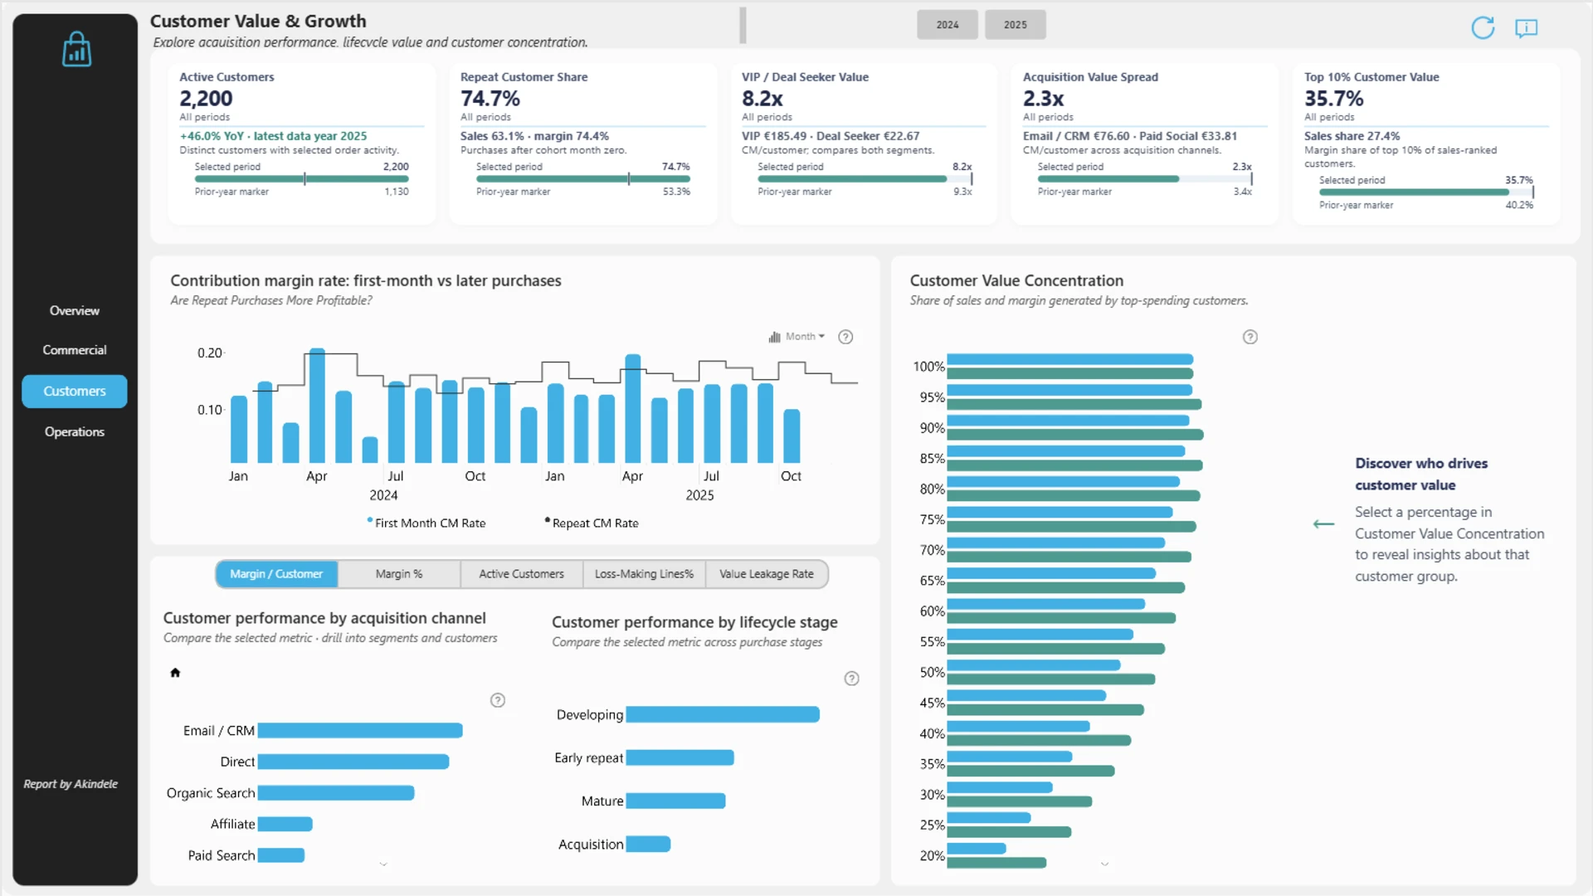
Task: Click help icon on Customer Value Concentration
Action: (1250, 337)
